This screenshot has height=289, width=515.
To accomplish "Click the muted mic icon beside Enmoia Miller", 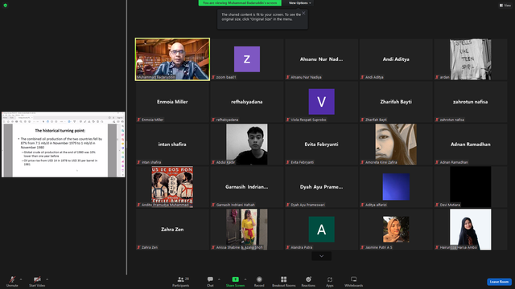I will pyautogui.click(x=139, y=120).
